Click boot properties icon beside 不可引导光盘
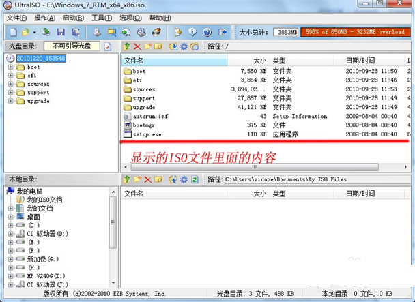The image size is (415, 302). [x=108, y=46]
